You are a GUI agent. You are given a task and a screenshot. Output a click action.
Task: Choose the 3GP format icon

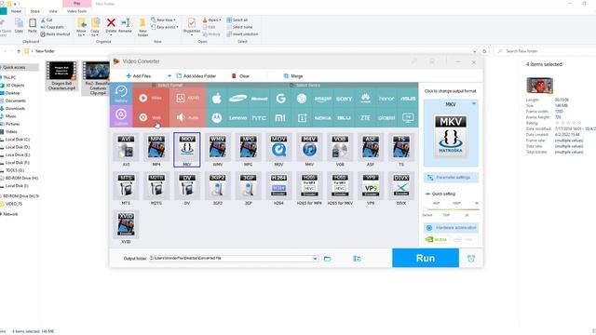pyautogui.click(x=248, y=186)
